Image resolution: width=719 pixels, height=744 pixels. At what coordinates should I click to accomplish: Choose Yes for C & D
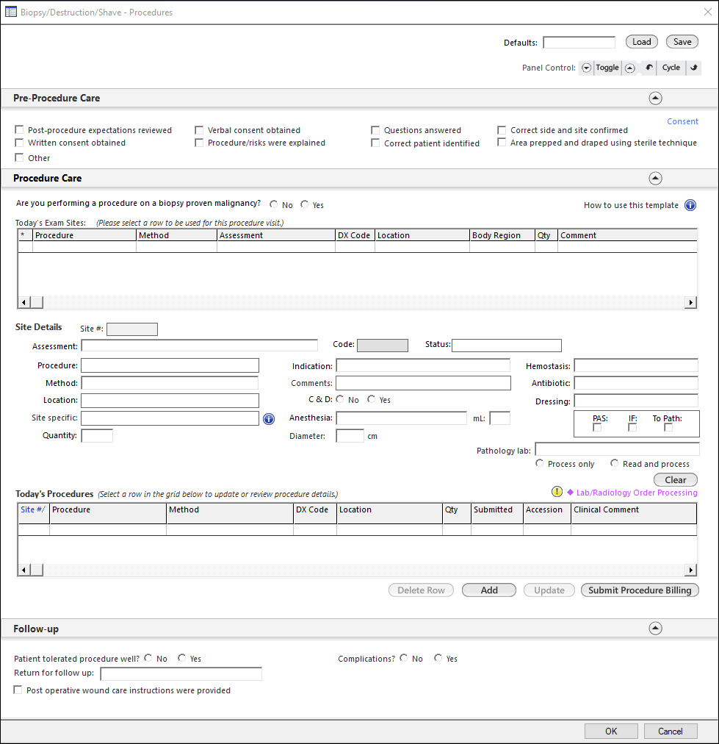(x=371, y=399)
